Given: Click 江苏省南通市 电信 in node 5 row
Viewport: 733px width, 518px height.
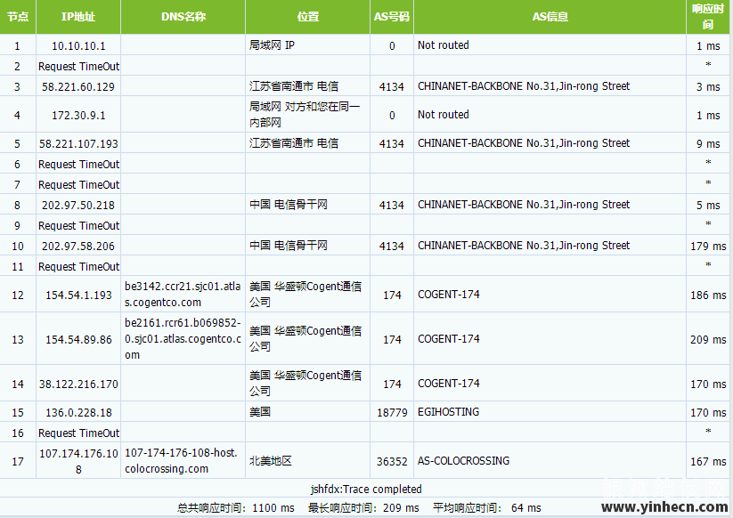Looking at the screenshot, I should tap(294, 143).
